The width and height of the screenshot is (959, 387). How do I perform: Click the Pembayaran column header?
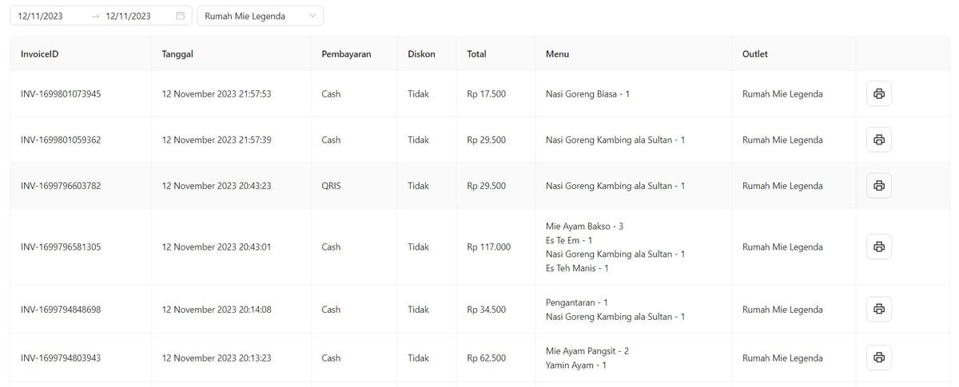[346, 54]
